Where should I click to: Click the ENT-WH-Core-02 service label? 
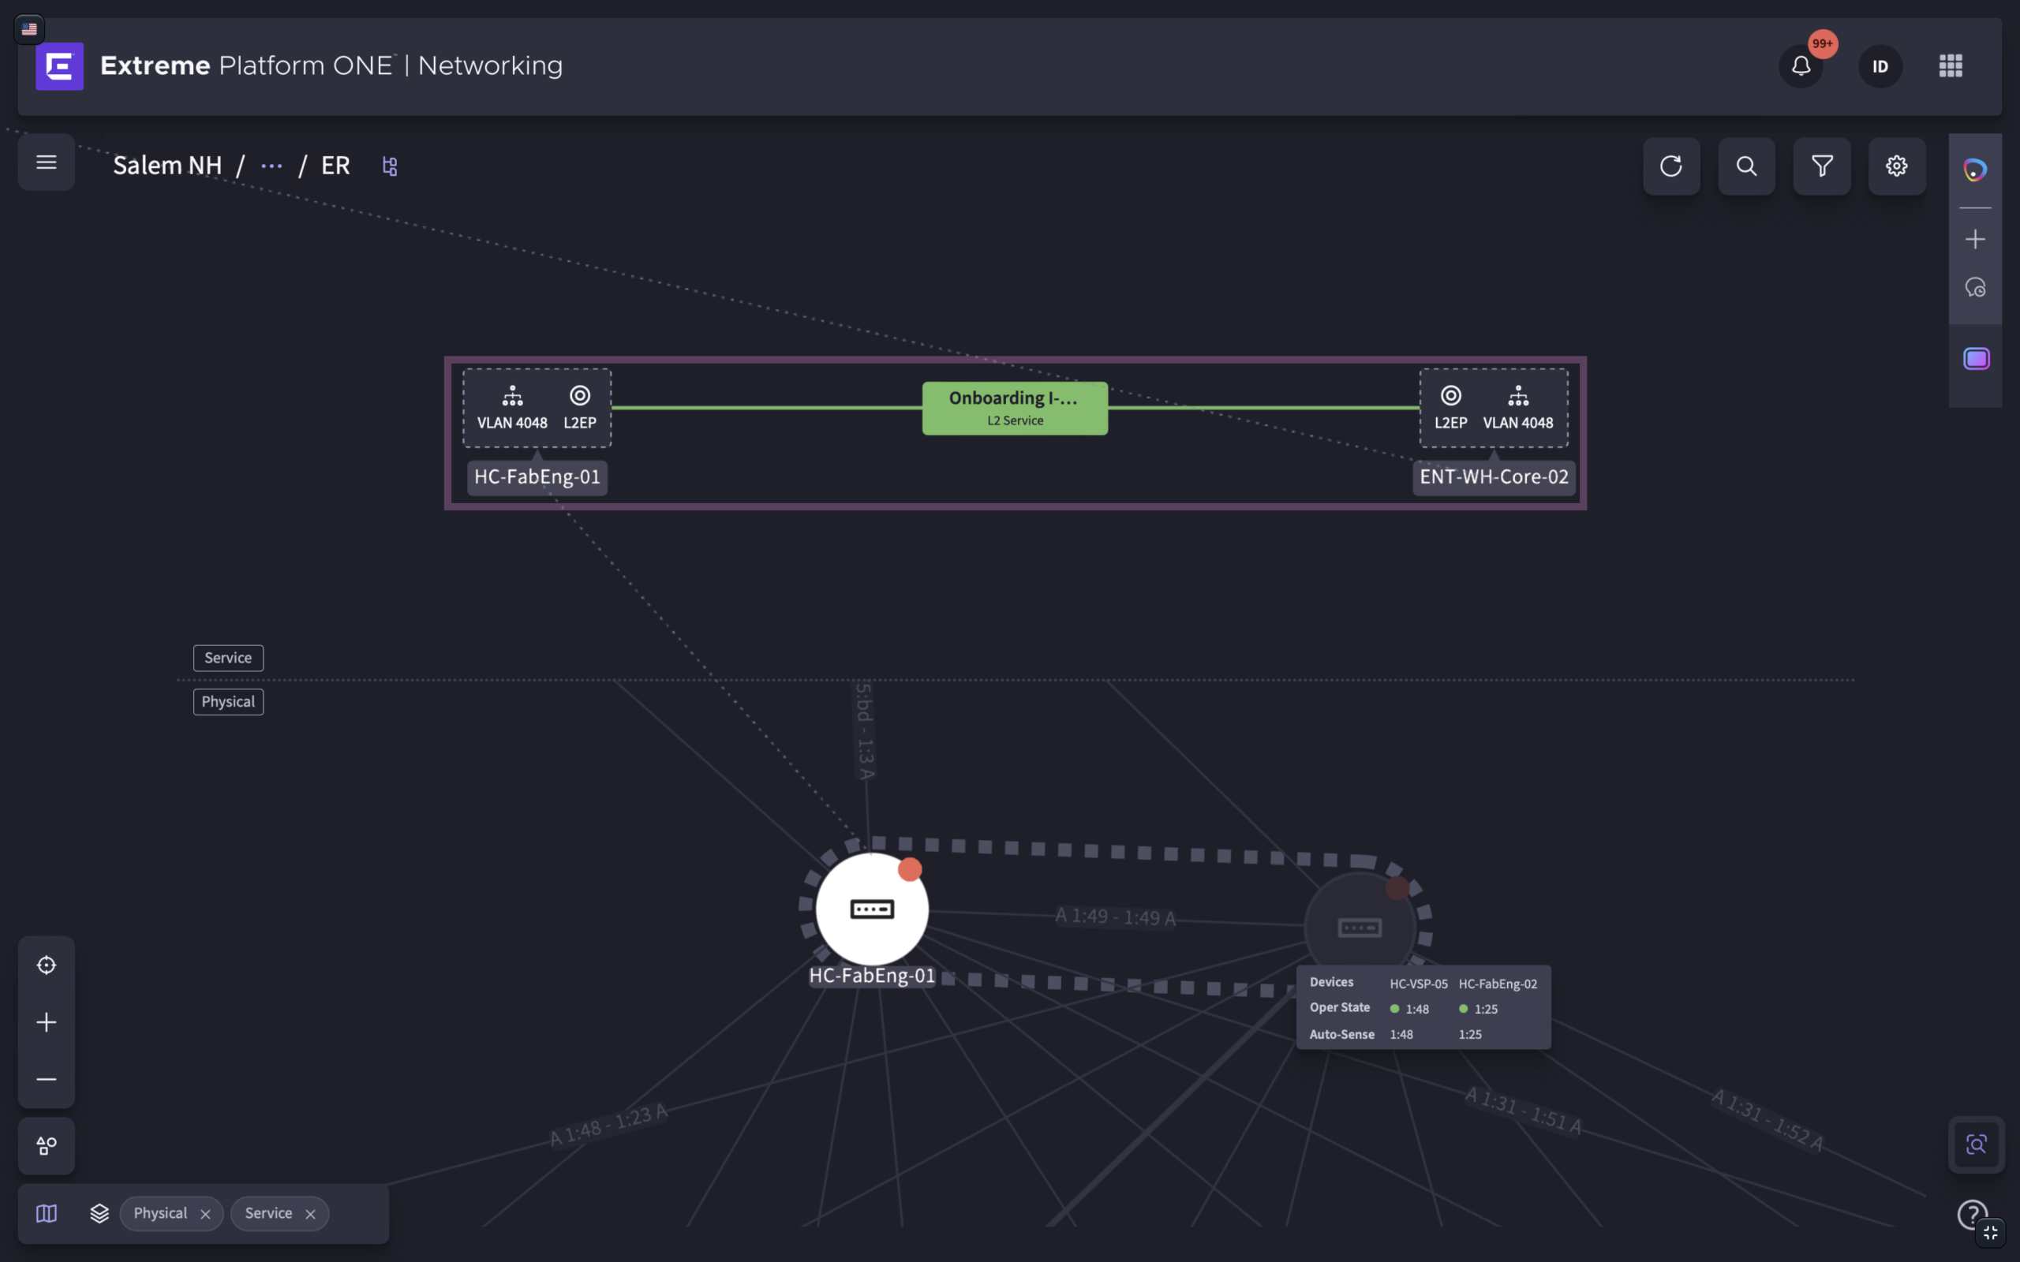[x=1493, y=477]
